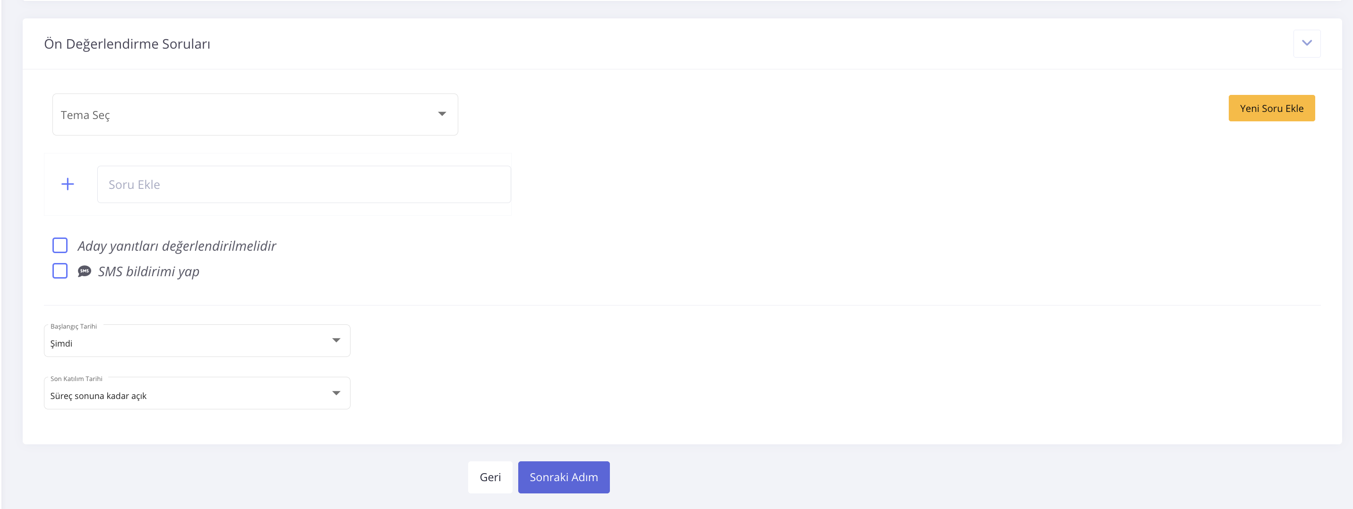Viewport: 1353px width, 509px height.
Task: Go back with the Geri button
Action: coord(490,477)
